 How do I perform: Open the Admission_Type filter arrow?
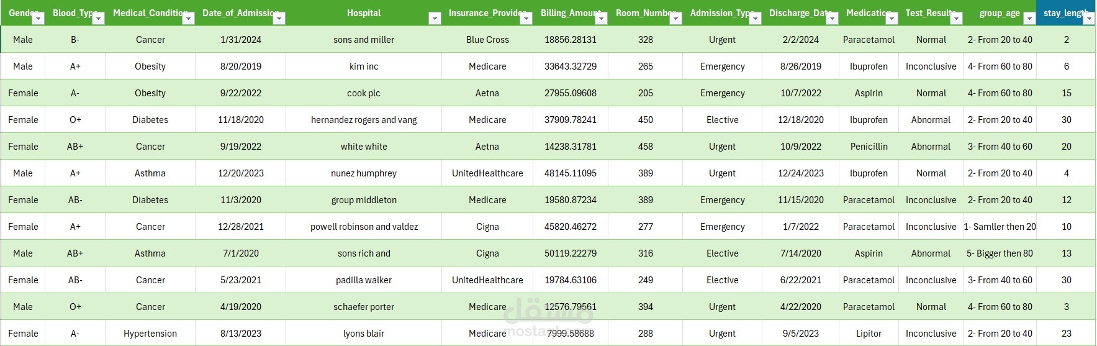(x=755, y=19)
